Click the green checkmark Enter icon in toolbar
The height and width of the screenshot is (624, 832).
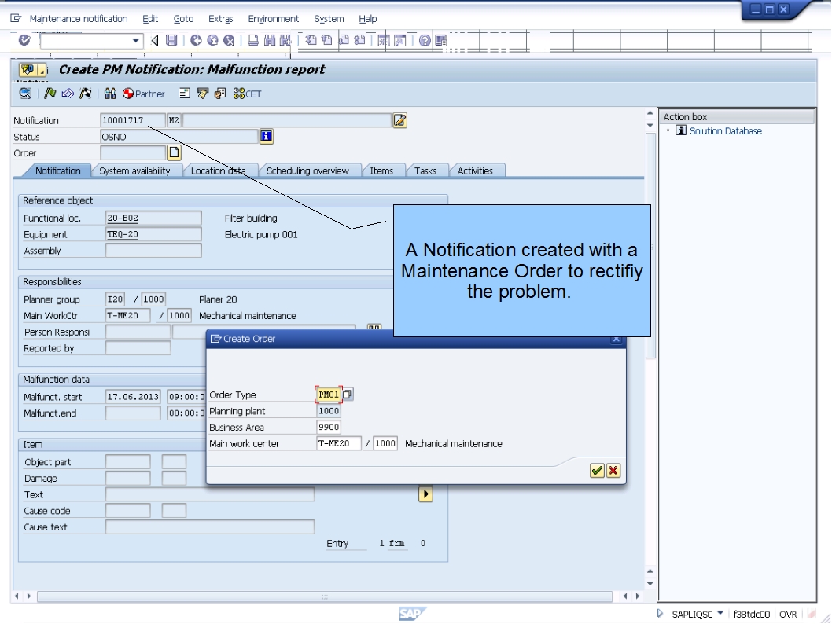pos(24,40)
